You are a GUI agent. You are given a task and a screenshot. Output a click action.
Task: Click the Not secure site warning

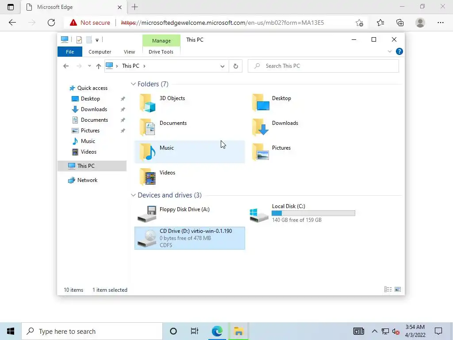point(90,23)
